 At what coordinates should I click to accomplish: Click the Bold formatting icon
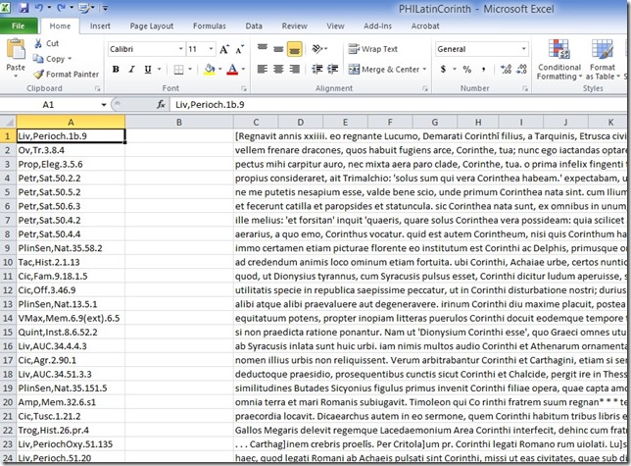point(116,70)
